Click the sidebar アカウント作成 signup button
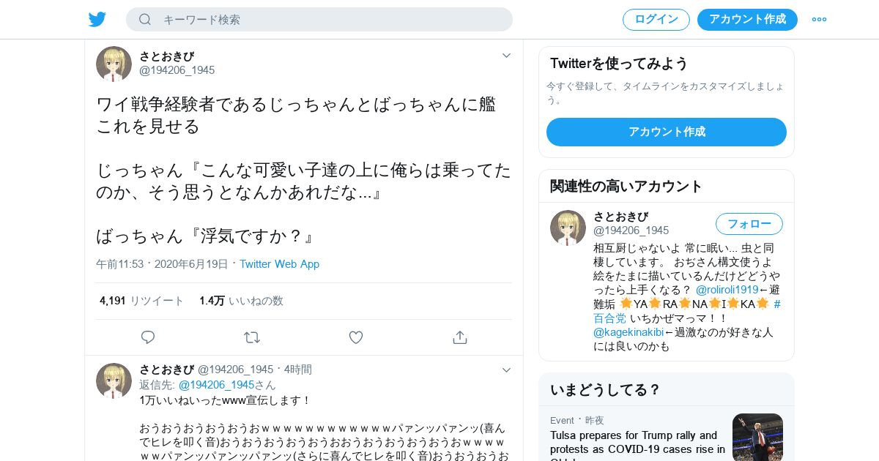879x461 pixels. point(667,132)
